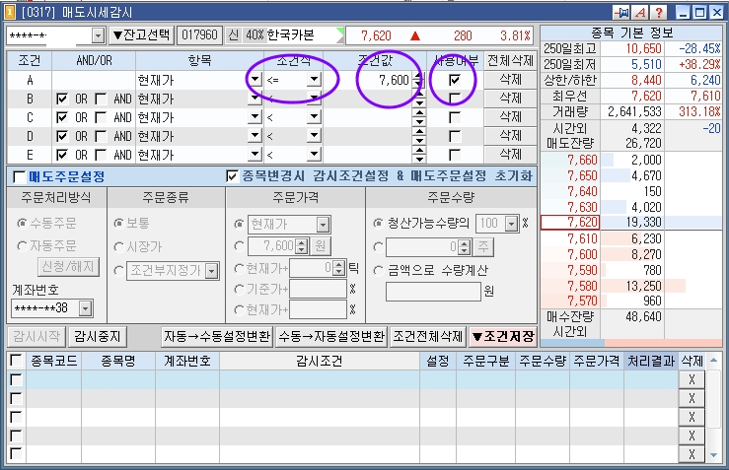Click the list scrollbar up arrow

click(713, 360)
